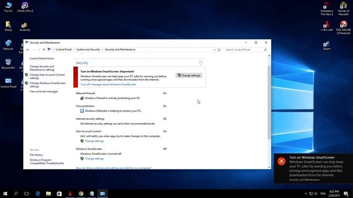Select the active Control Panel taskbar button
Viewport: 353px width, 198px height.
[x=103, y=194]
